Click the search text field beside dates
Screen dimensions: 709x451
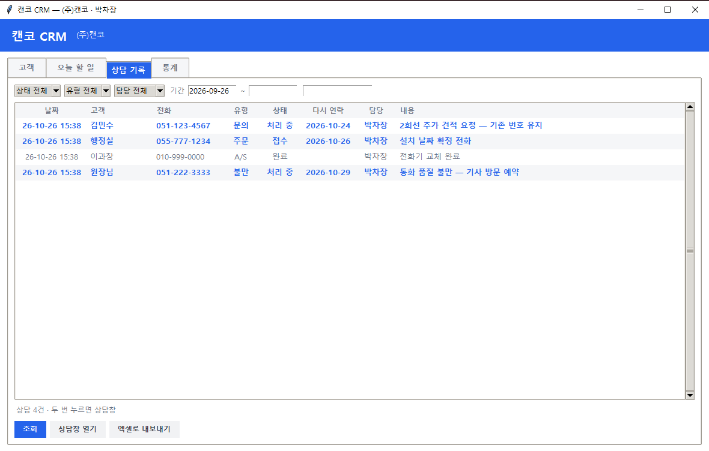tap(337, 91)
